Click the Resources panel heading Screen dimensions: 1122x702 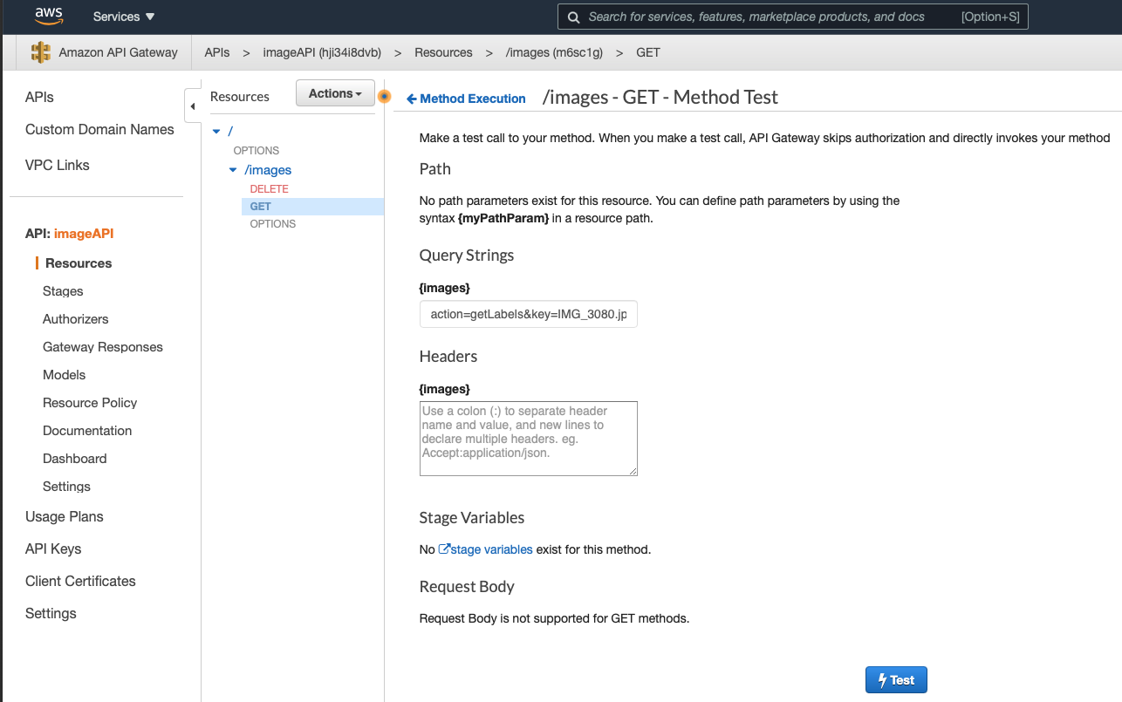[240, 97]
